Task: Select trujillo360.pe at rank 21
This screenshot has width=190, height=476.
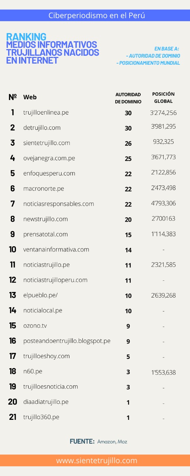Action: coord(41,417)
